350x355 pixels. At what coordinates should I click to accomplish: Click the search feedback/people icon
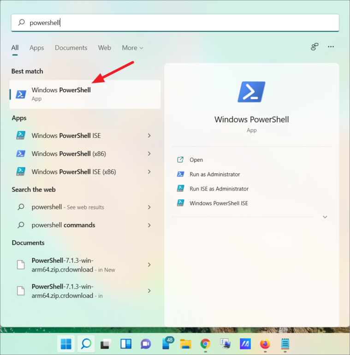(x=314, y=47)
